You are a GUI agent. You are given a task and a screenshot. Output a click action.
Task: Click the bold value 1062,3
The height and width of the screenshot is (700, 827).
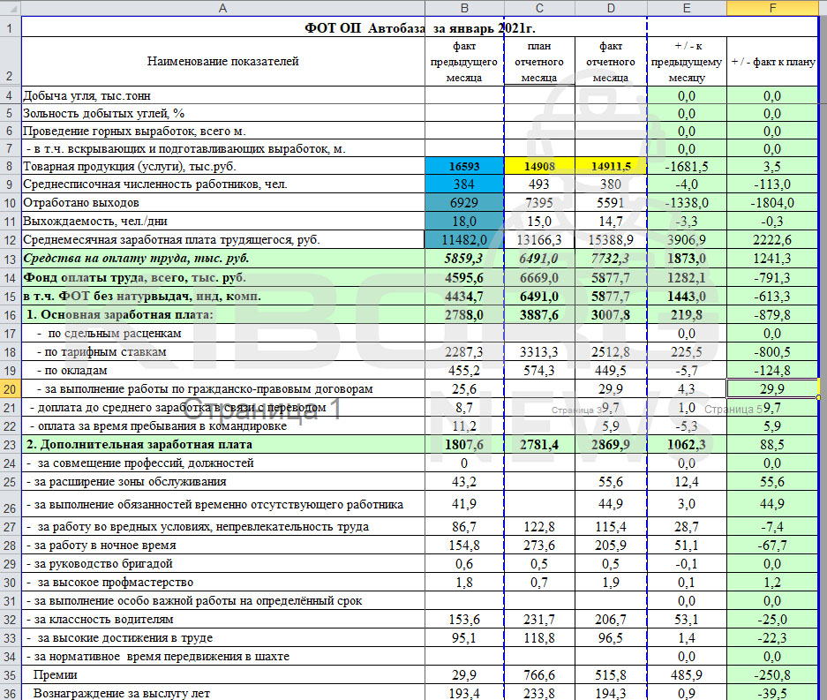687,445
